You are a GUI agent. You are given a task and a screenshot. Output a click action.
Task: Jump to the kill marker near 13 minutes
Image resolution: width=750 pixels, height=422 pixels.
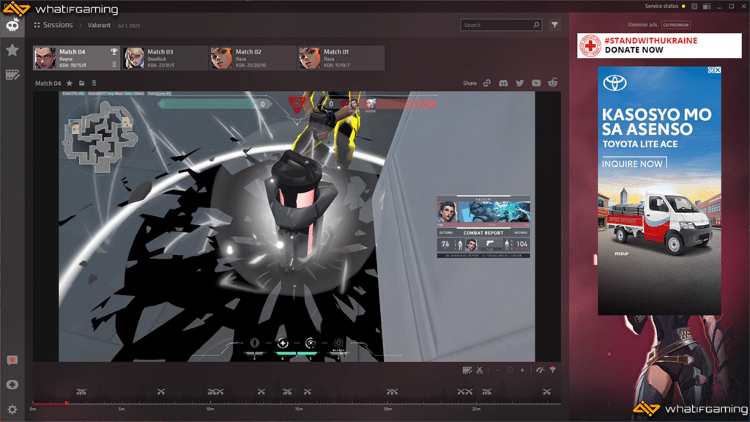click(x=261, y=392)
